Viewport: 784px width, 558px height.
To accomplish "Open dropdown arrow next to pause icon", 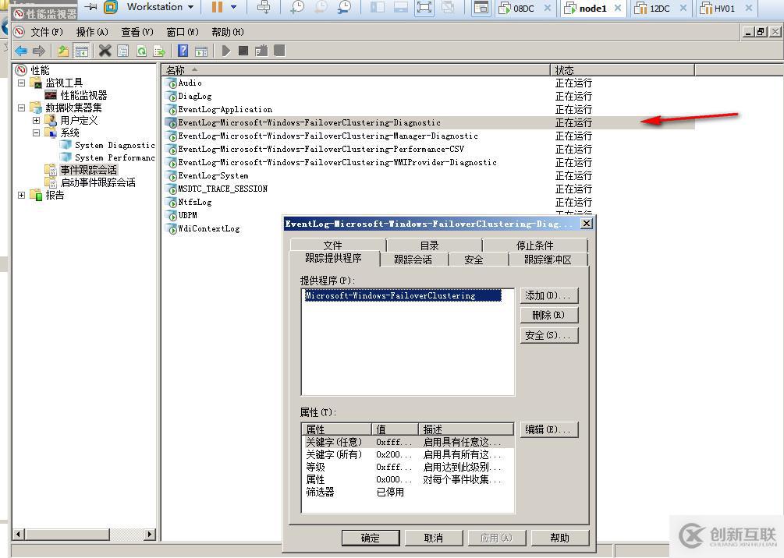I will 233,7.
